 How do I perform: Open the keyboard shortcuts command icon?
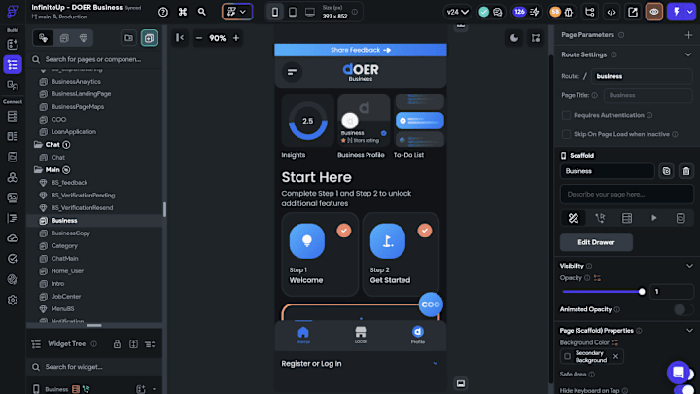[183, 12]
